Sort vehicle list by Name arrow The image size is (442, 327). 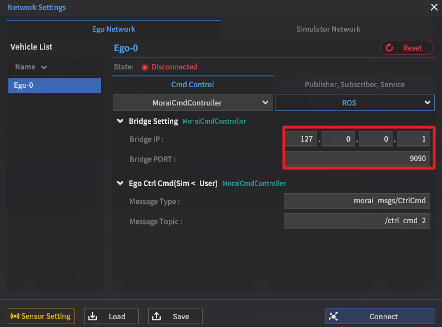[44, 67]
